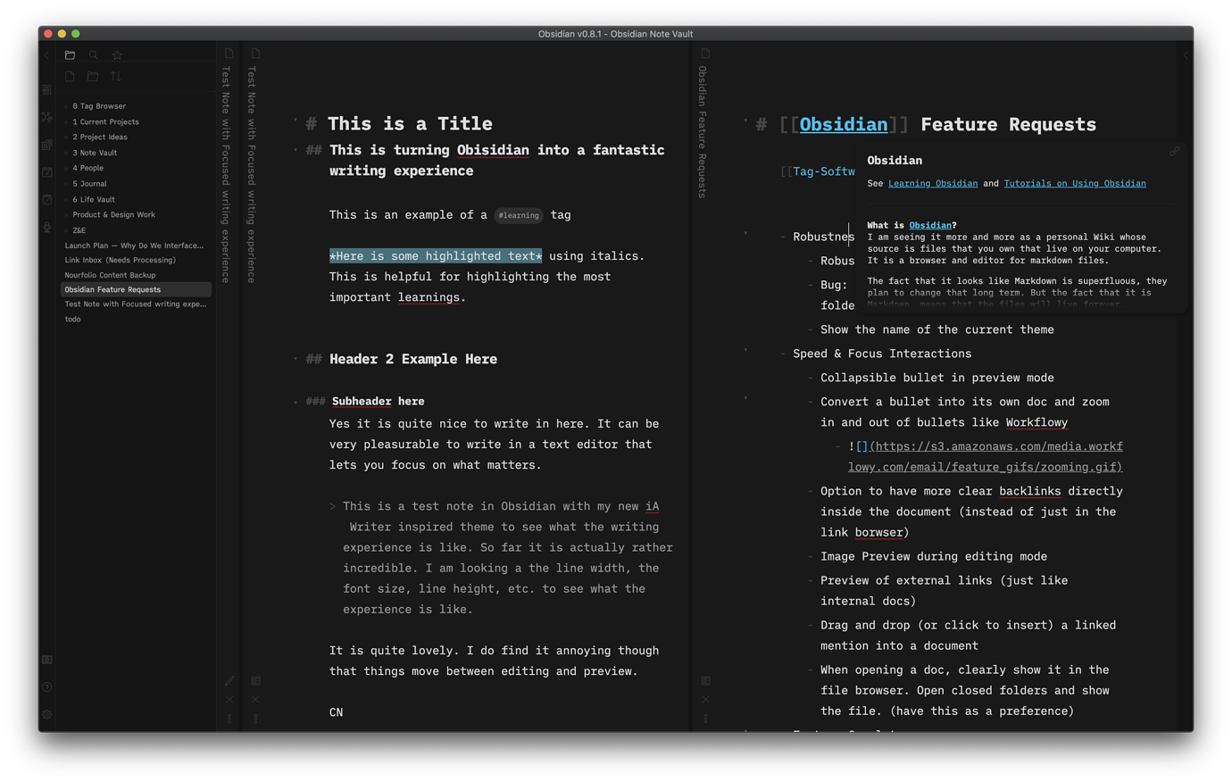Select Obsidian Feature Requests in file list
Screen dimensions: 1232x782
(136, 289)
